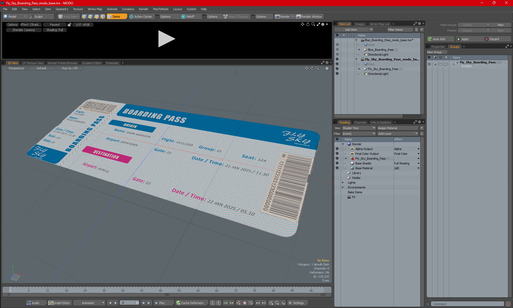Open the File menu

tap(5, 9)
